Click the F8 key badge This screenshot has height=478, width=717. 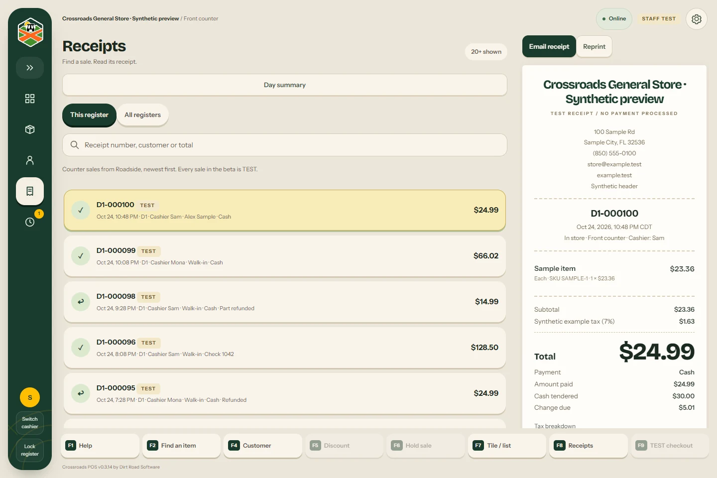pos(560,446)
